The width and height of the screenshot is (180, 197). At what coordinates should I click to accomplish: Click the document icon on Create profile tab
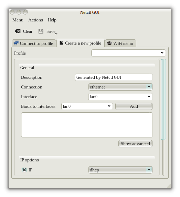tap(61, 43)
